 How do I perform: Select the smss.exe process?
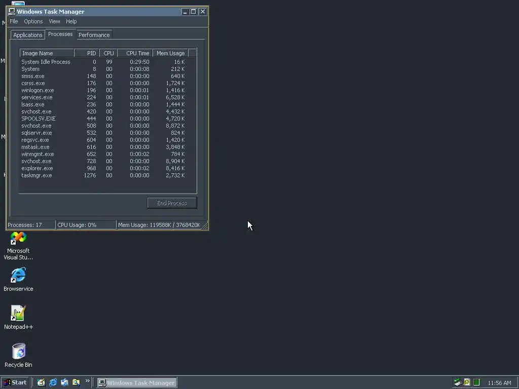click(103, 76)
